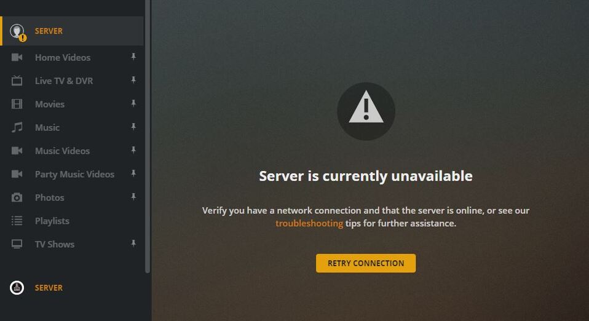Viewport: 589px width, 321px height.
Task: Toggle the pin for Party Music Videos
Action: 133,173
